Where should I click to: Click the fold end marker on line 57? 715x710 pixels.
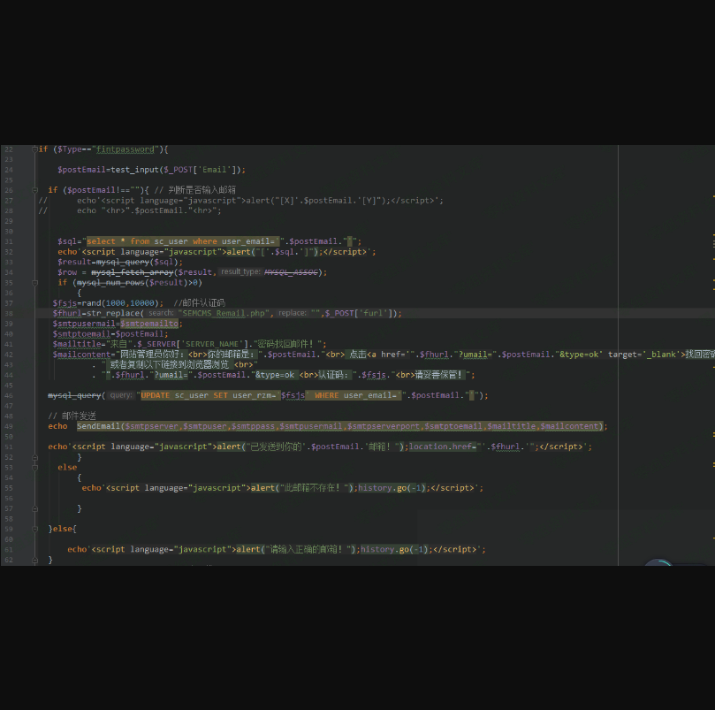[34, 508]
